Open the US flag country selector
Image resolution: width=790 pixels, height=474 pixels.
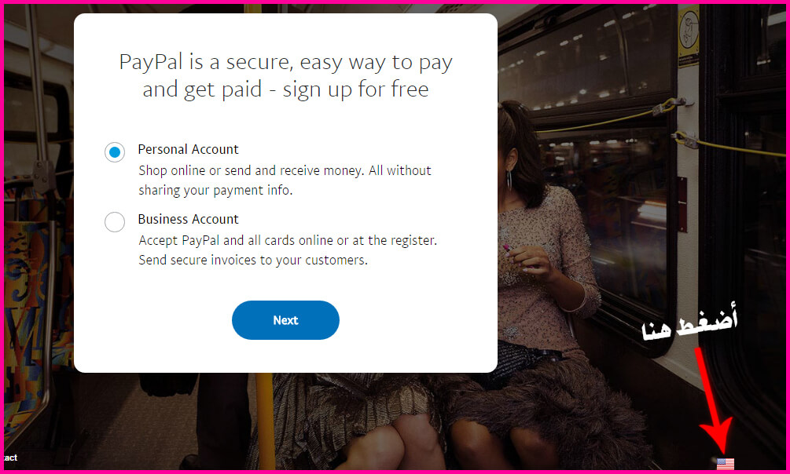726,464
